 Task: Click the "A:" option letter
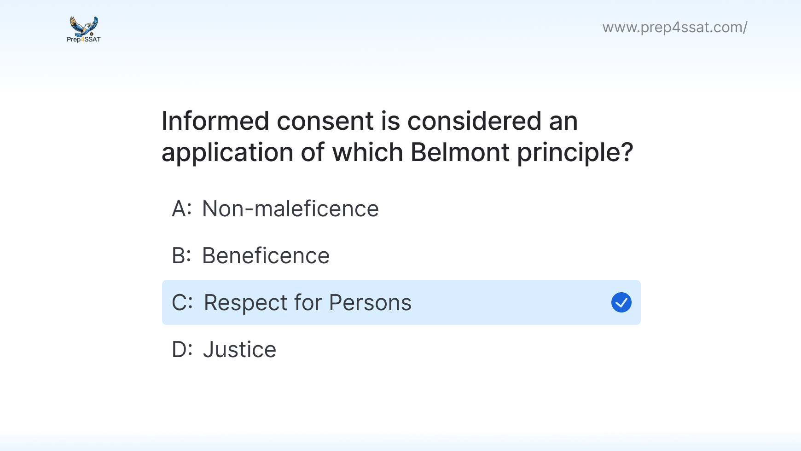(x=181, y=208)
